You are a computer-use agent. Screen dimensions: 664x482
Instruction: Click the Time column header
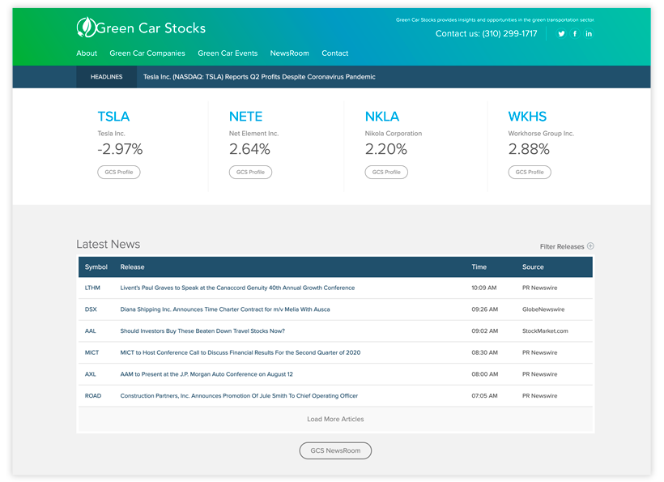click(479, 267)
